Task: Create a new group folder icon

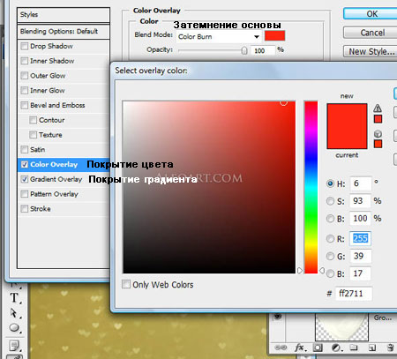Action: 353,348
